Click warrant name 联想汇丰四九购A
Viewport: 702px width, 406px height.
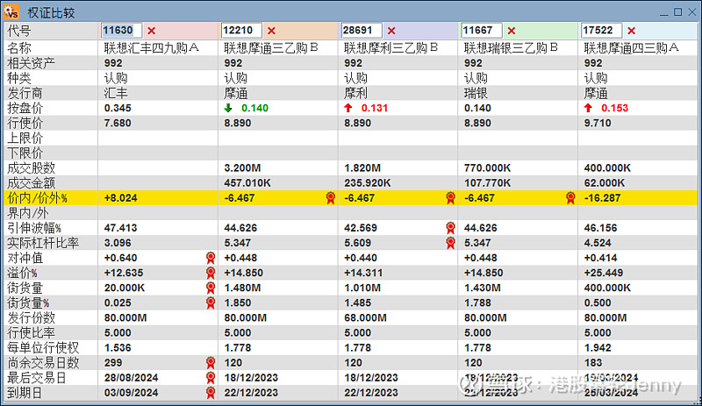151,48
